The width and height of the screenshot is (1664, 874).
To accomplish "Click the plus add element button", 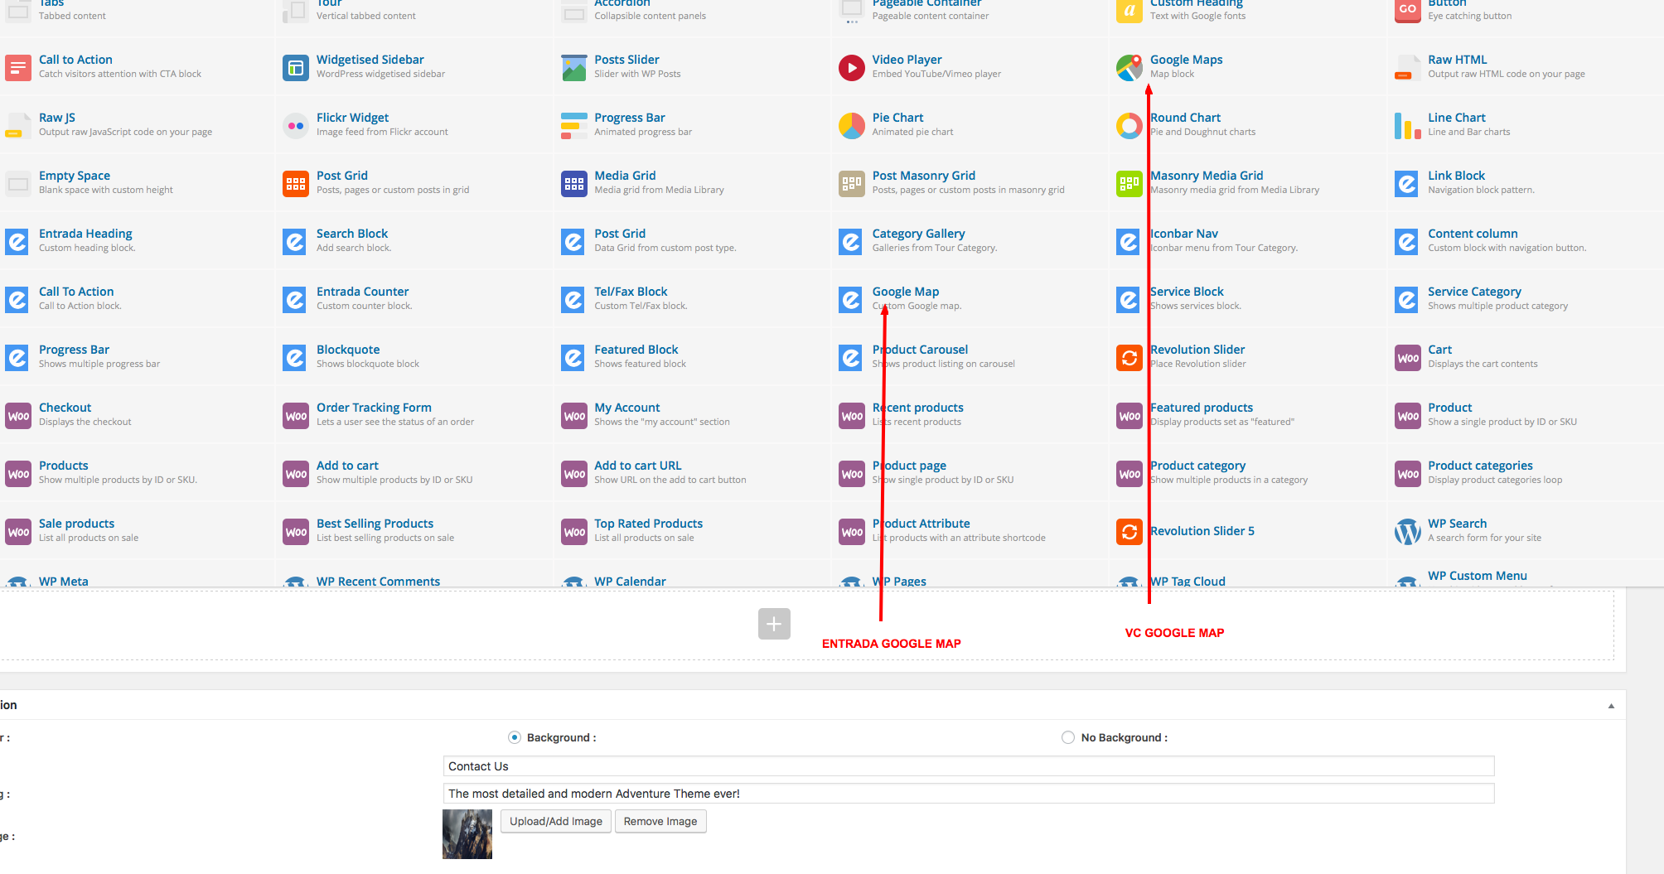I will point(774,624).
